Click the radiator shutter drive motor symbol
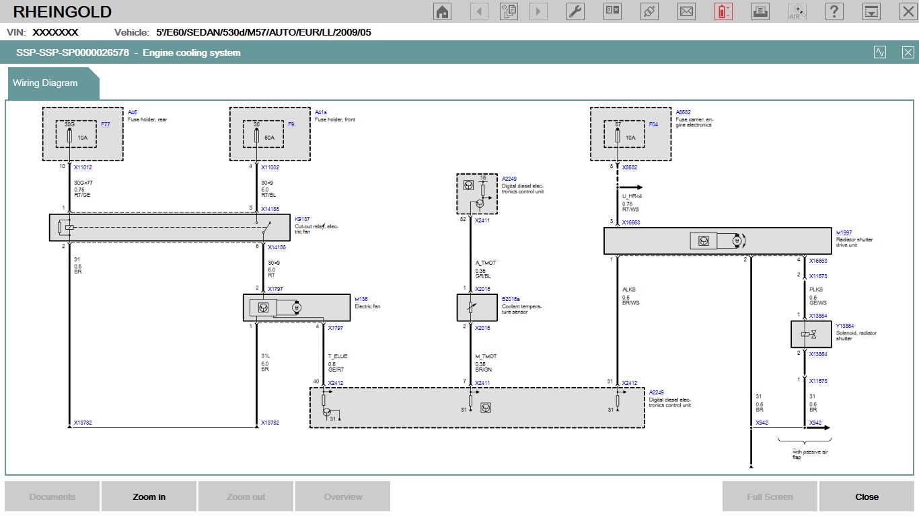The image size is (919, 516). tap(737, 240)
